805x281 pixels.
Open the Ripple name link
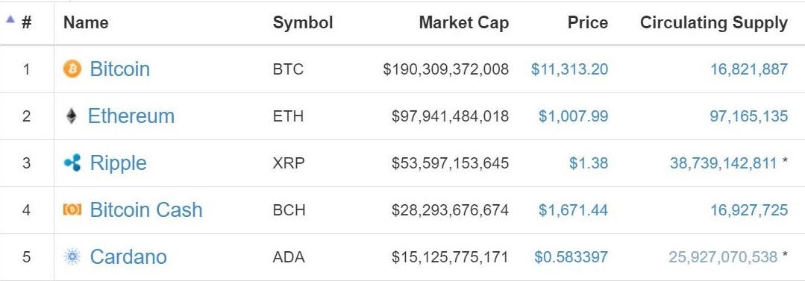(118, 163)
